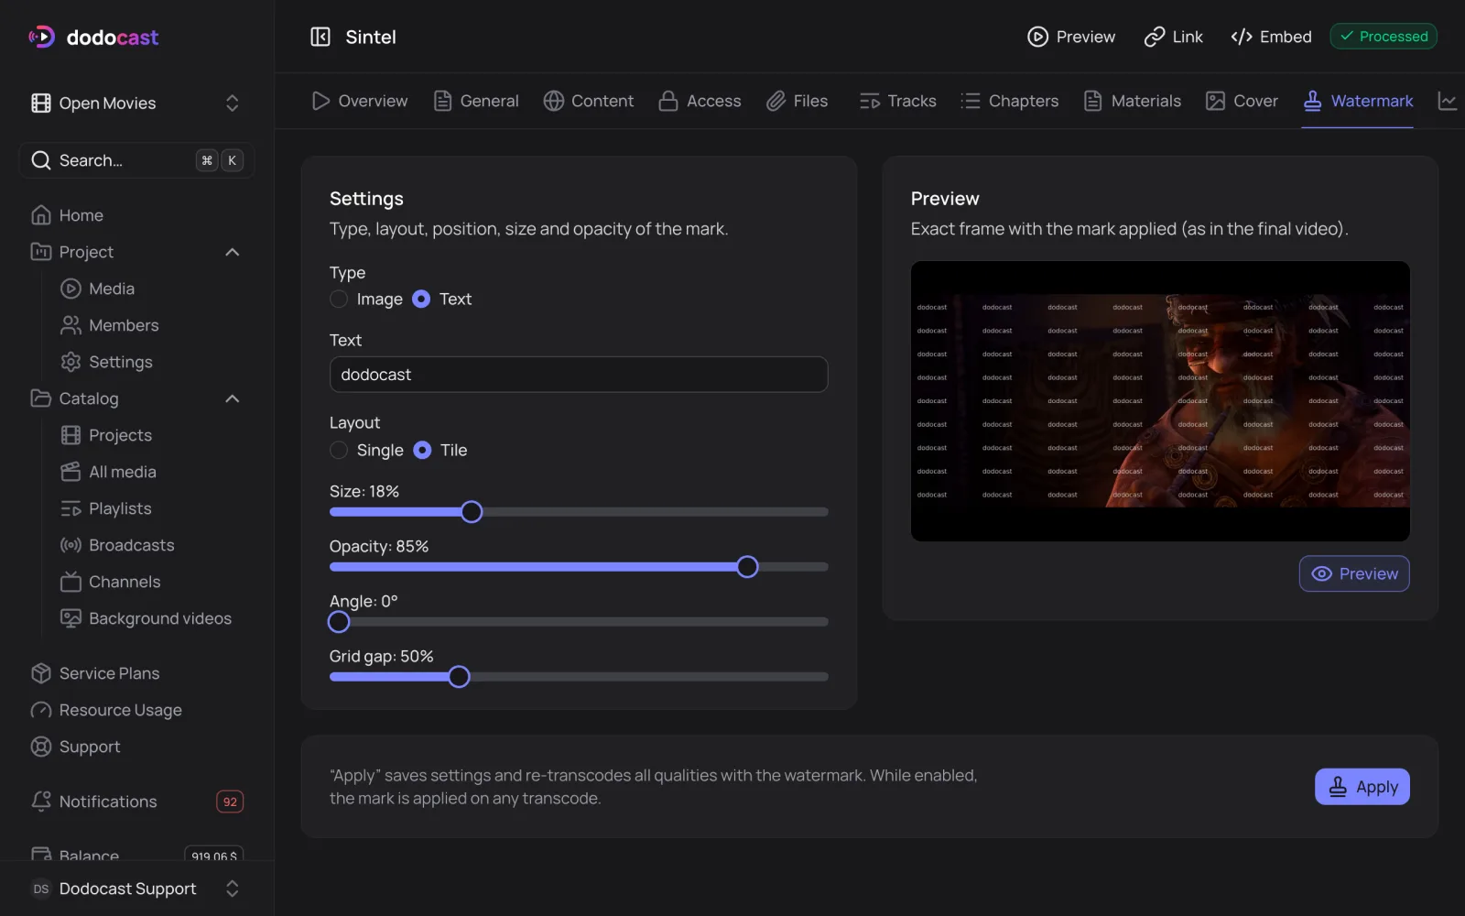Click Preview in the top header

pyautogui.click(x=1071, y=37)
